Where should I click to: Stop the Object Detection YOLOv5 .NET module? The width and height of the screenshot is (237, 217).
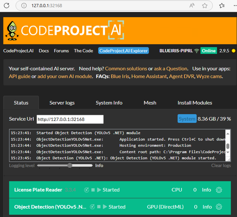[x=99, y=207]
